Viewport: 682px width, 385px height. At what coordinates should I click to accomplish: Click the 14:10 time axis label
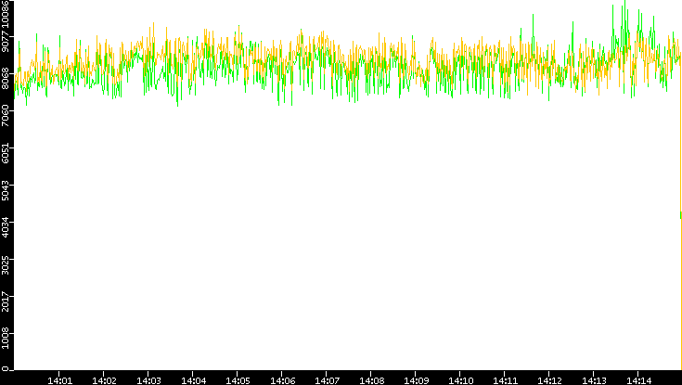[x=461, y=381]
